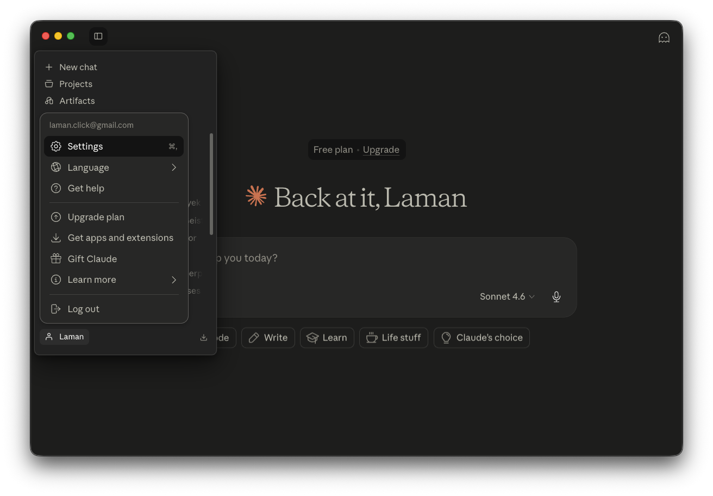The height and width of the screenshot is (496, 713).
Task: Click the Back at it, Laman heading
Action: (370, 197)
